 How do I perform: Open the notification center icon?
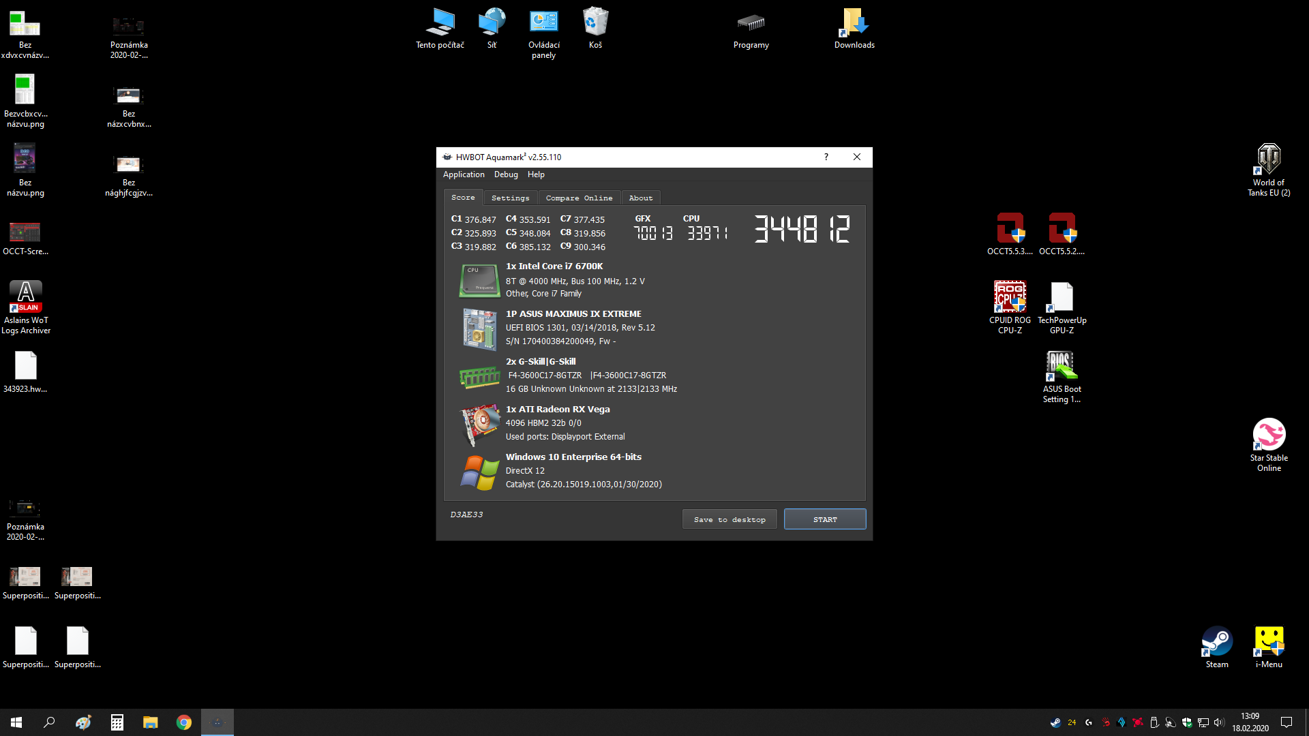click(1287, 722)
